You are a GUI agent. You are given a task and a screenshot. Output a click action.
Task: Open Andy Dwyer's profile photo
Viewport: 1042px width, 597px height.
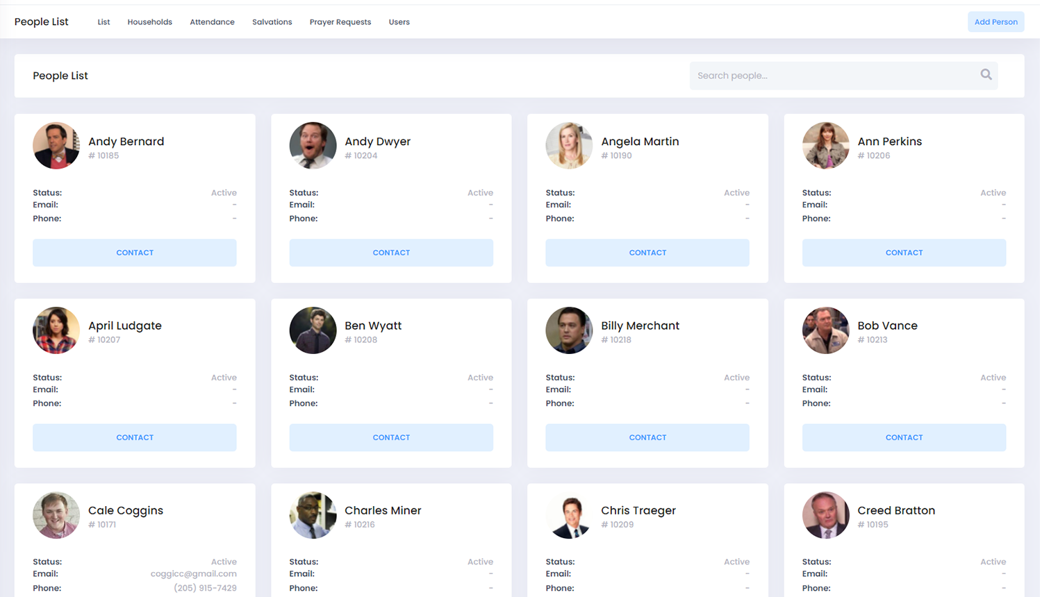pyautogui.click(x=313, y=146)
